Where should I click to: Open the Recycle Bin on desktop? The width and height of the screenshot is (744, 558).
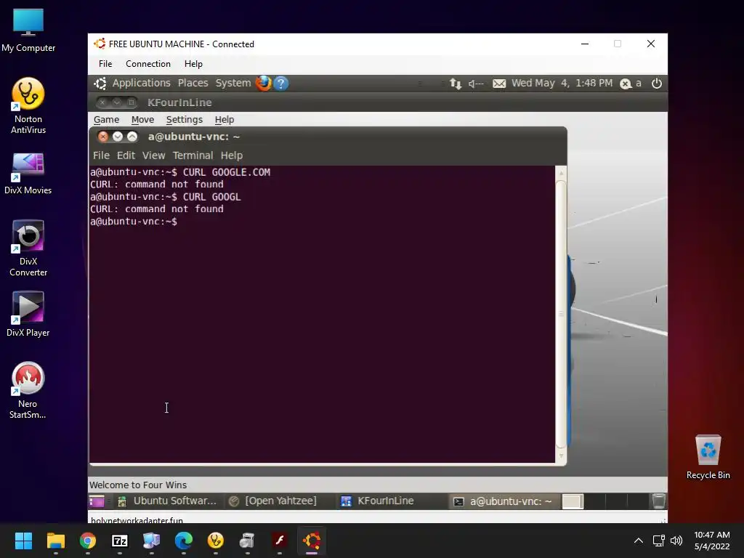tap(708, 457)
